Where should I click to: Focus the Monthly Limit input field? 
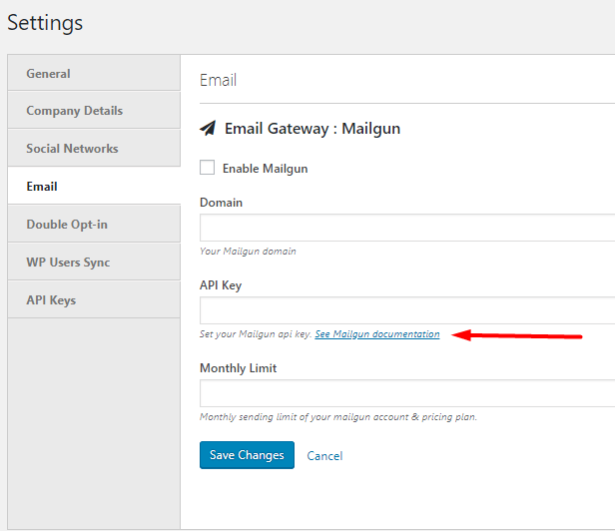coord(407,393)
